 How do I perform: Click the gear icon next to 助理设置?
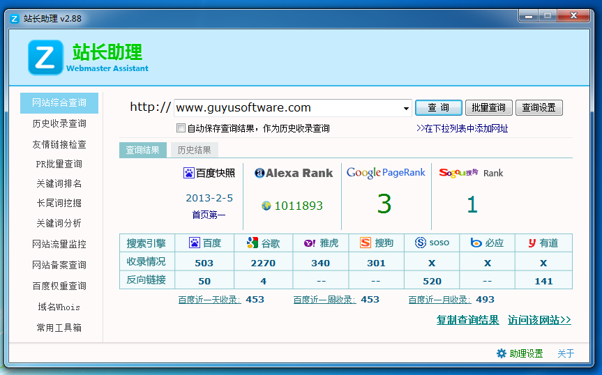point(501,353)
